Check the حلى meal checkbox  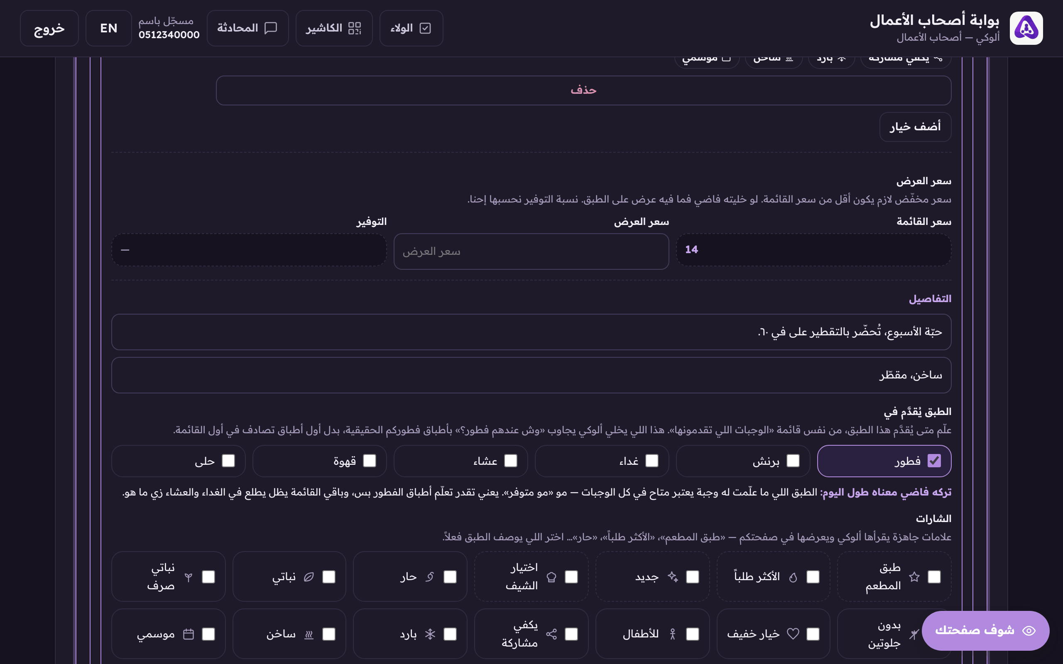pos(228,461)
